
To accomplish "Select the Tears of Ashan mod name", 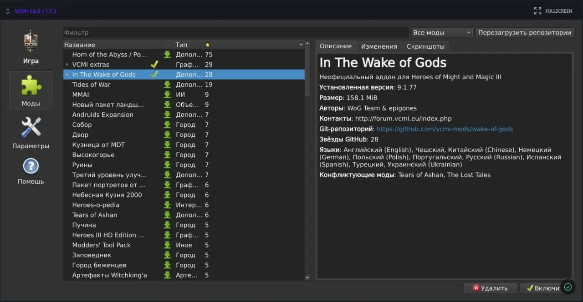I will click(95, 215).
